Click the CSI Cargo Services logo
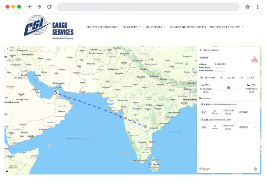Viewport: 266px width, 183px height. 49,27
